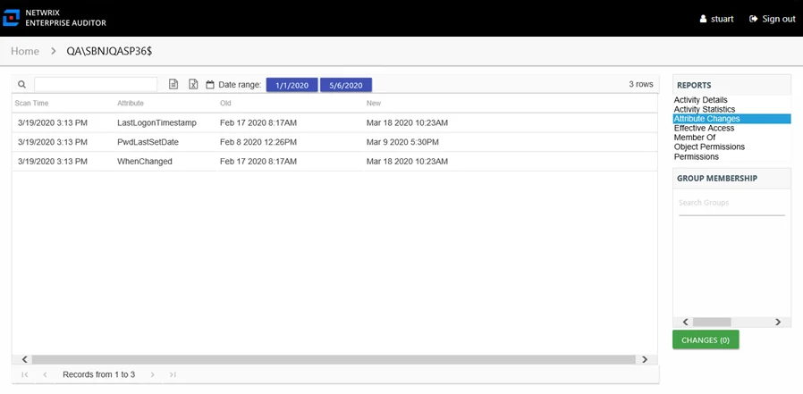Click the search magnifier icon
Image resolution: width=803 pixels, height=394 pixels.
point(21,84)
